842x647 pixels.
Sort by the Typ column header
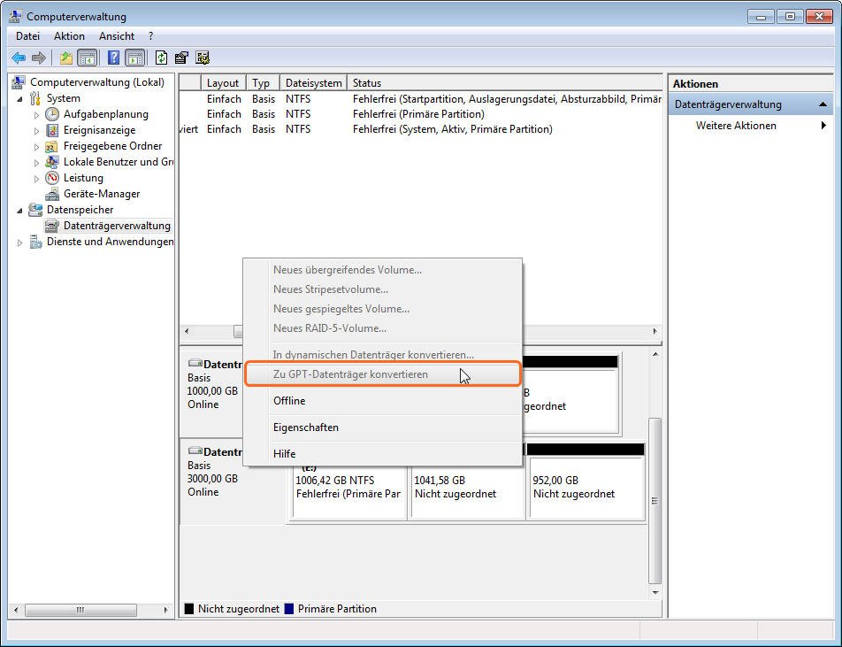click(263, 83)
